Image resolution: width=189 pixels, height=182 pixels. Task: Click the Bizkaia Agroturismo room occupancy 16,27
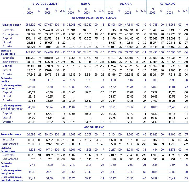tap(112, 179)
